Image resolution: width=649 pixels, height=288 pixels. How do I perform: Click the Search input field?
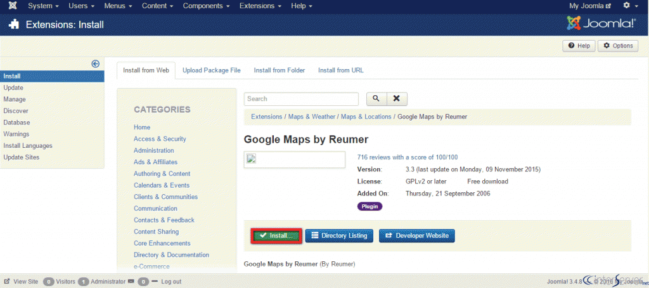click(x=301, y=98)
